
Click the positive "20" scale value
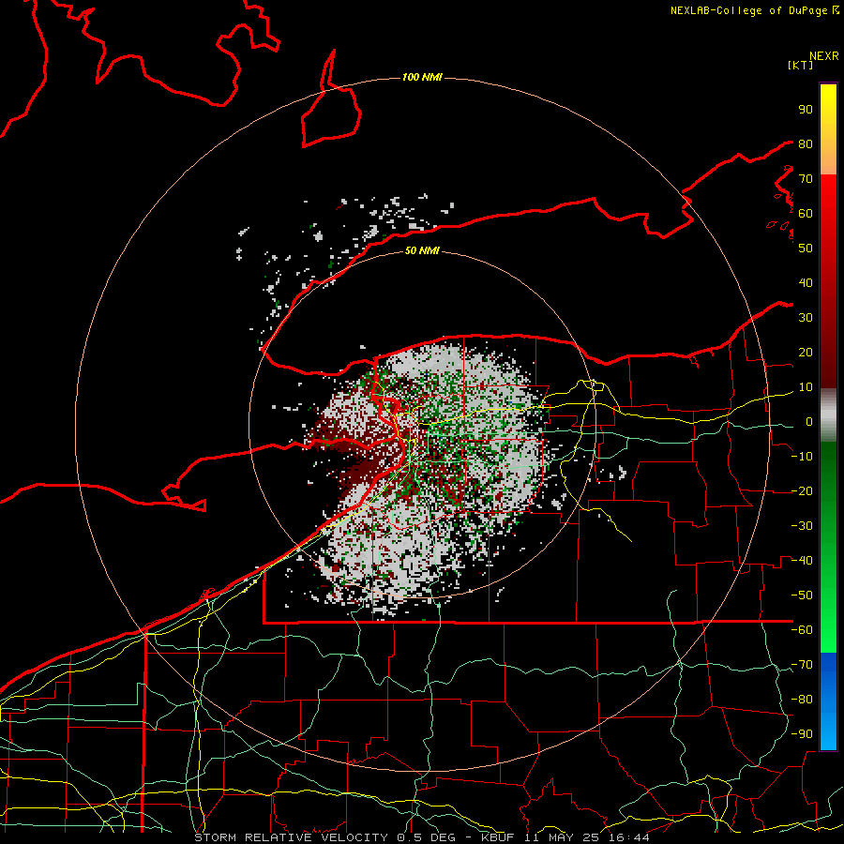click(x=806, y=352)
